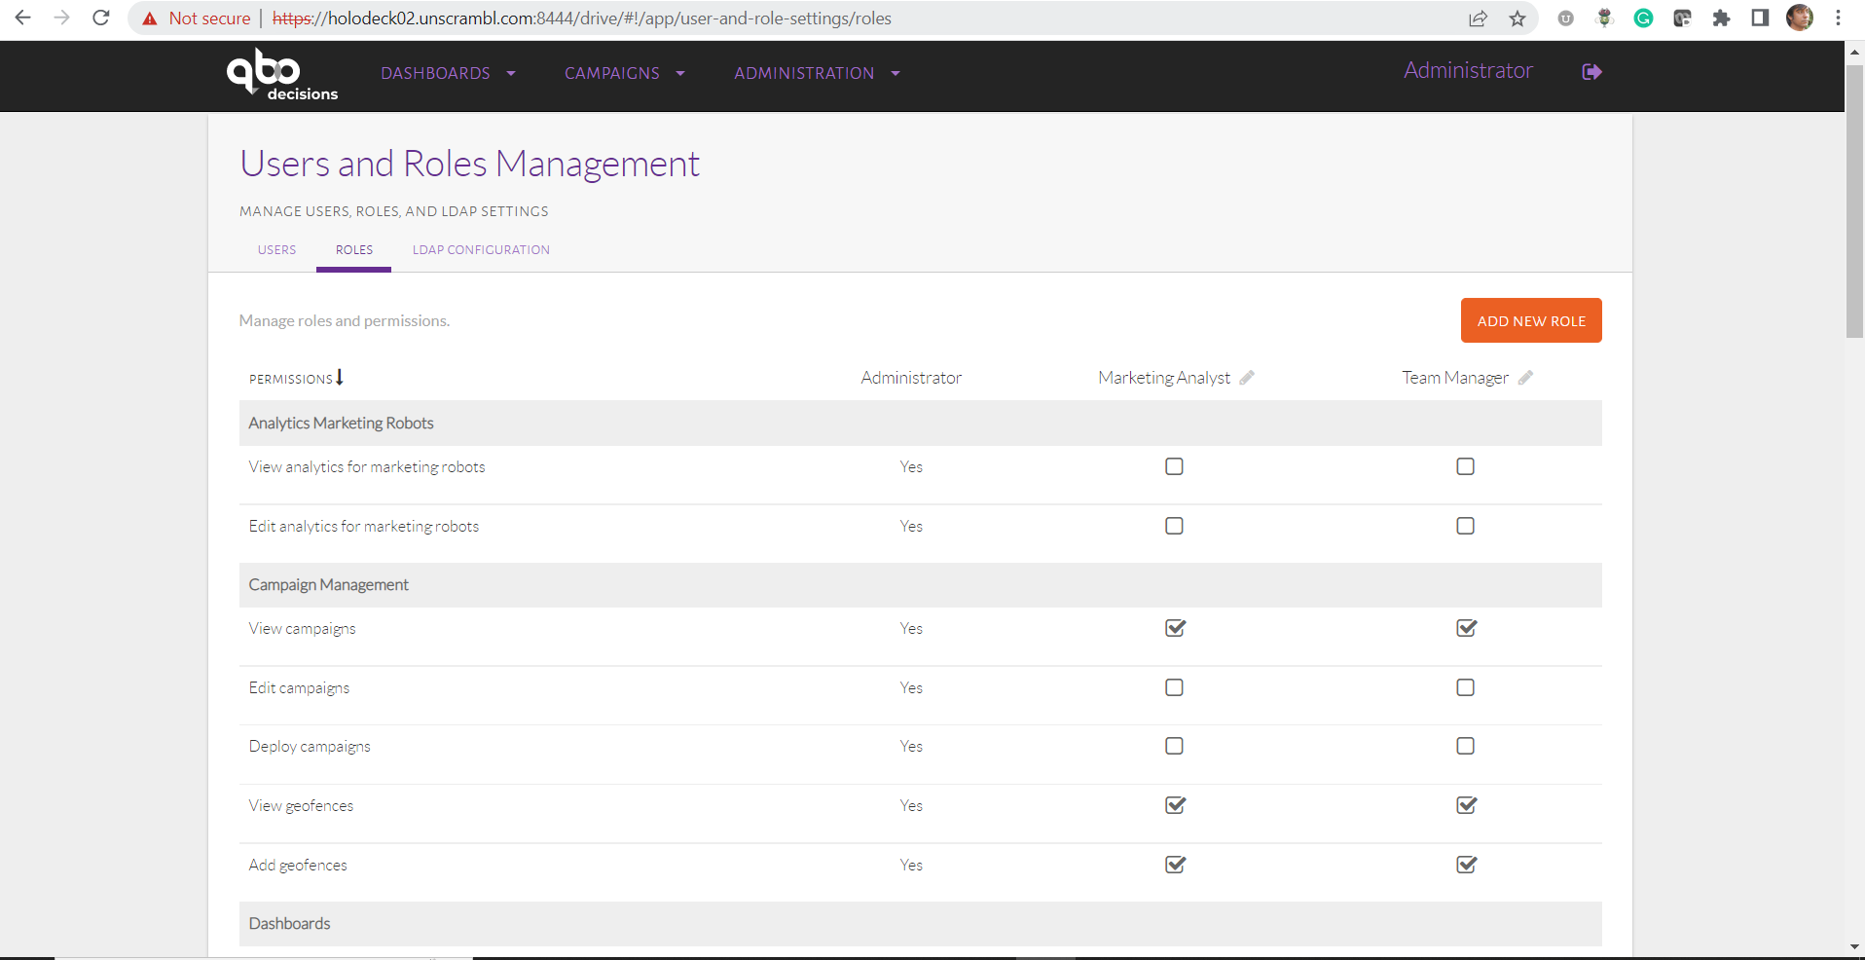Open the Dashboards dropdown menu
Image resolution: width=1865 pixels, height=960 pixels.
(448, 73)
